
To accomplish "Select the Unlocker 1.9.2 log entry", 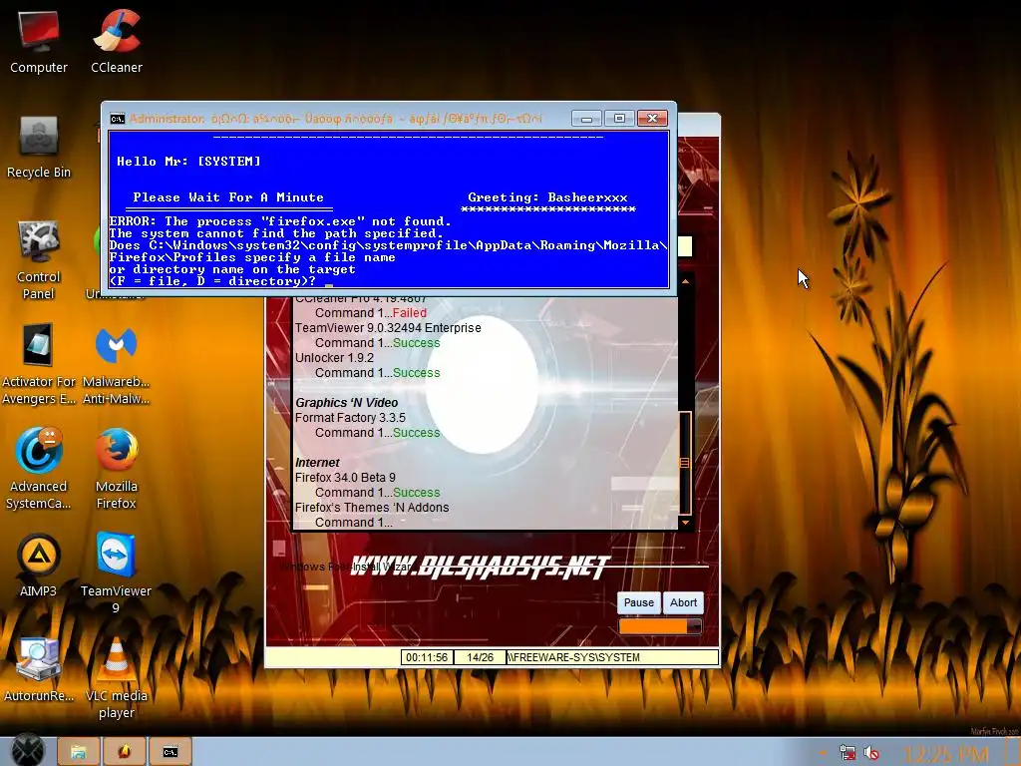I will click(334, 358).
